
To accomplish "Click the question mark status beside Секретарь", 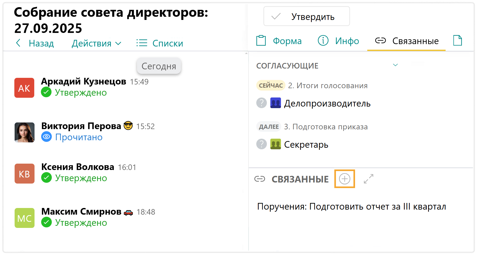I will [x=261, y=144].
